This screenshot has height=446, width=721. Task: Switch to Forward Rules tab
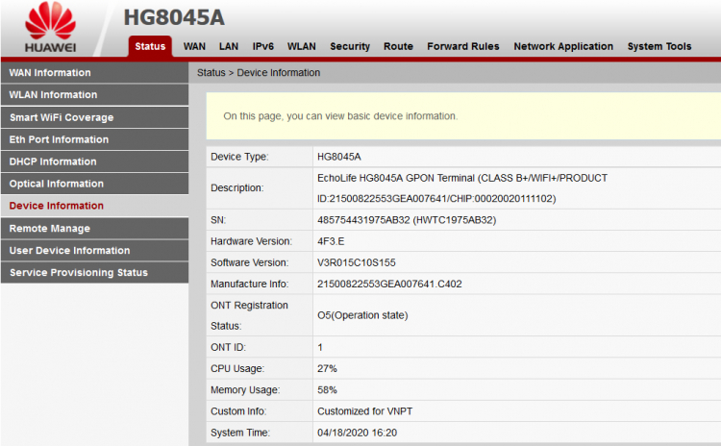coord(463,46)
